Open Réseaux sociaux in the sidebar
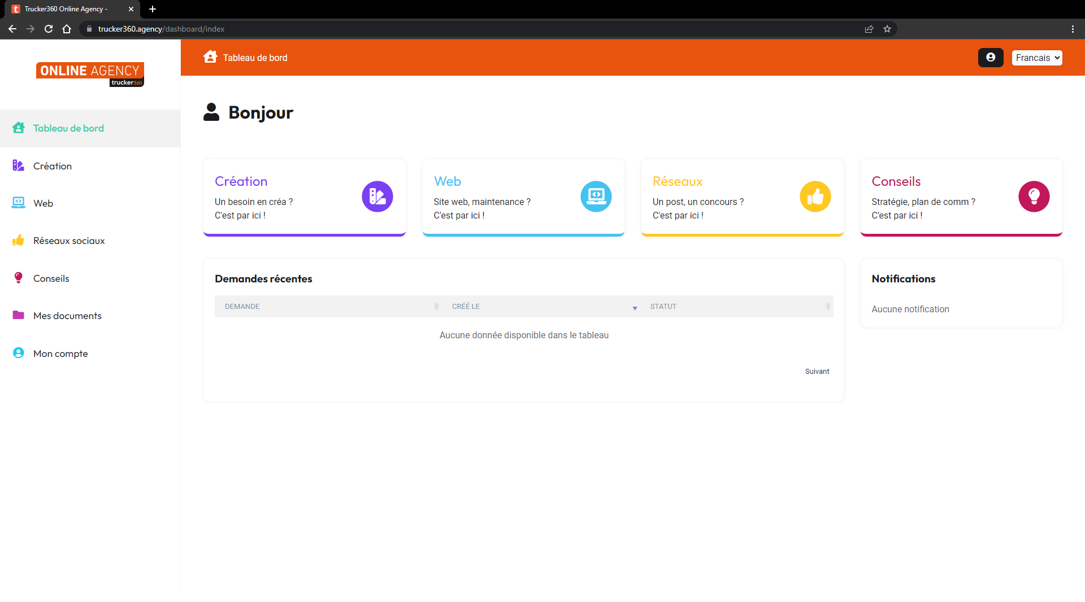Image resolution: width=1085 pixels, height=602 pixels. (90, 241)
